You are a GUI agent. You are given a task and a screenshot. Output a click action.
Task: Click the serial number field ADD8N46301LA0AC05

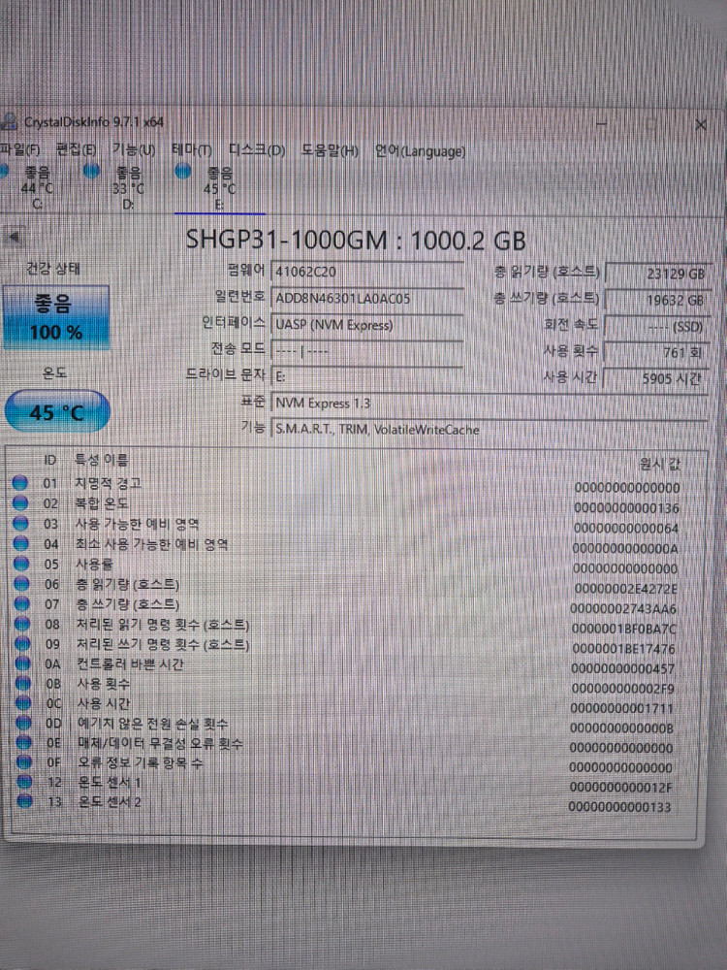pos(367,298)
